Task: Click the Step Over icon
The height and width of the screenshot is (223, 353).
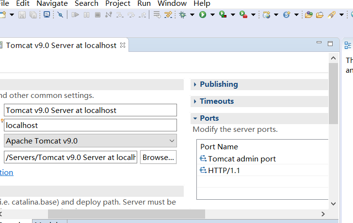Action: [131, 15]
